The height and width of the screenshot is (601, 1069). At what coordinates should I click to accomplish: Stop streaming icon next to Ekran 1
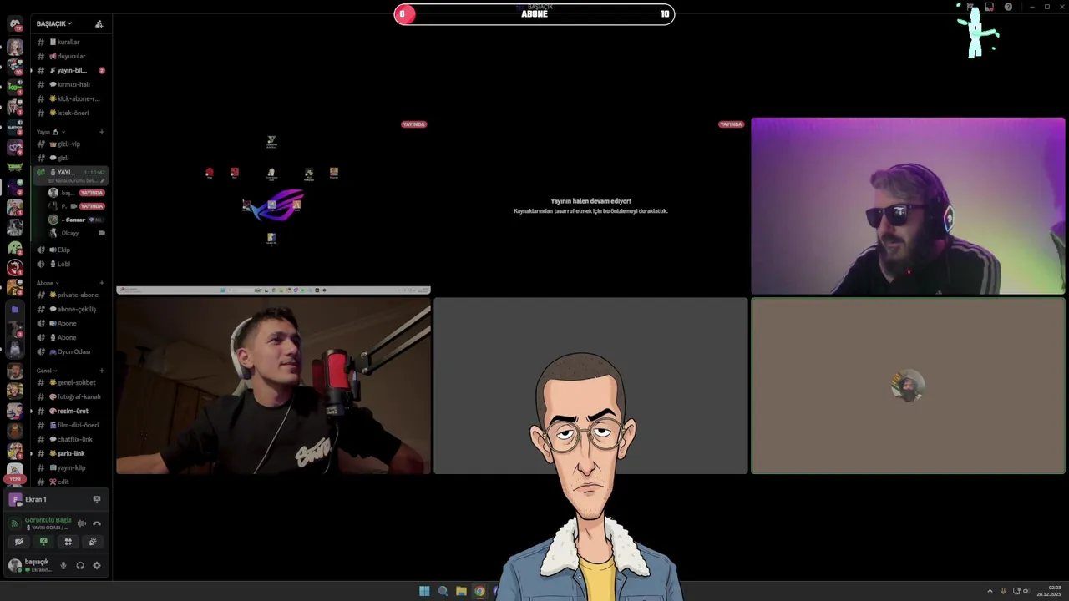(97, 499)
